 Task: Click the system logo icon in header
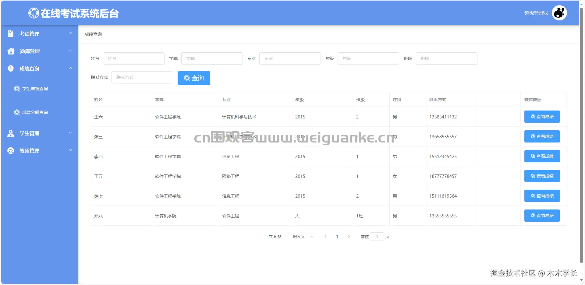[34, 13]
